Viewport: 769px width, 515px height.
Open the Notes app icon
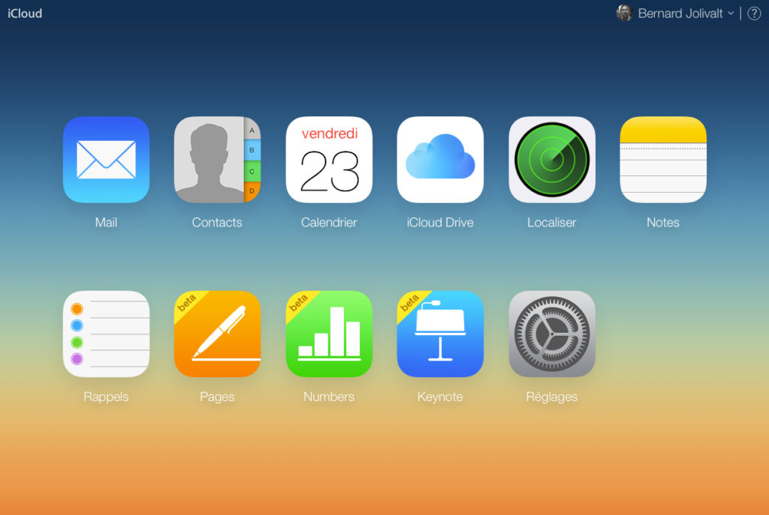pyautogui.click(x=663, y=160)
